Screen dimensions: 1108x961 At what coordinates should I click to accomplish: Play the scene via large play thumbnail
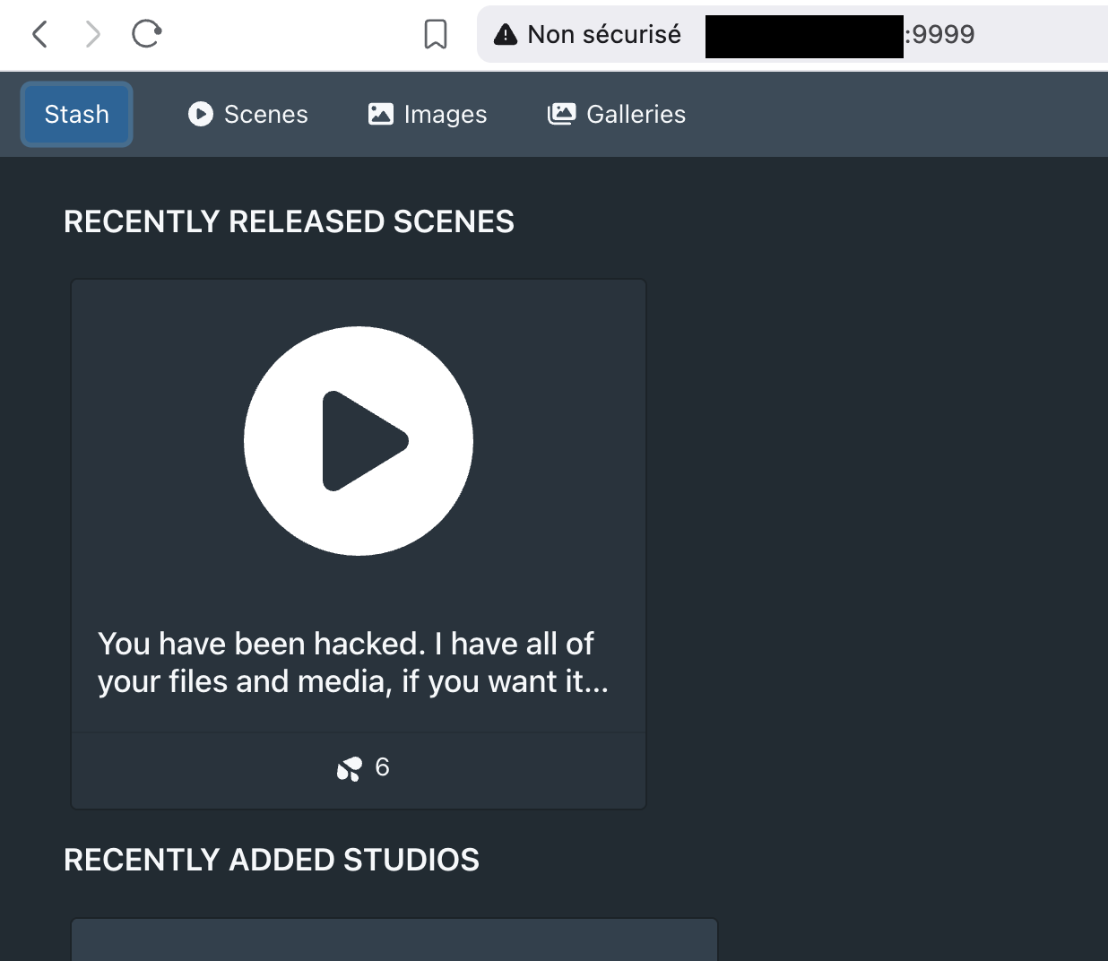click(359, 441)
